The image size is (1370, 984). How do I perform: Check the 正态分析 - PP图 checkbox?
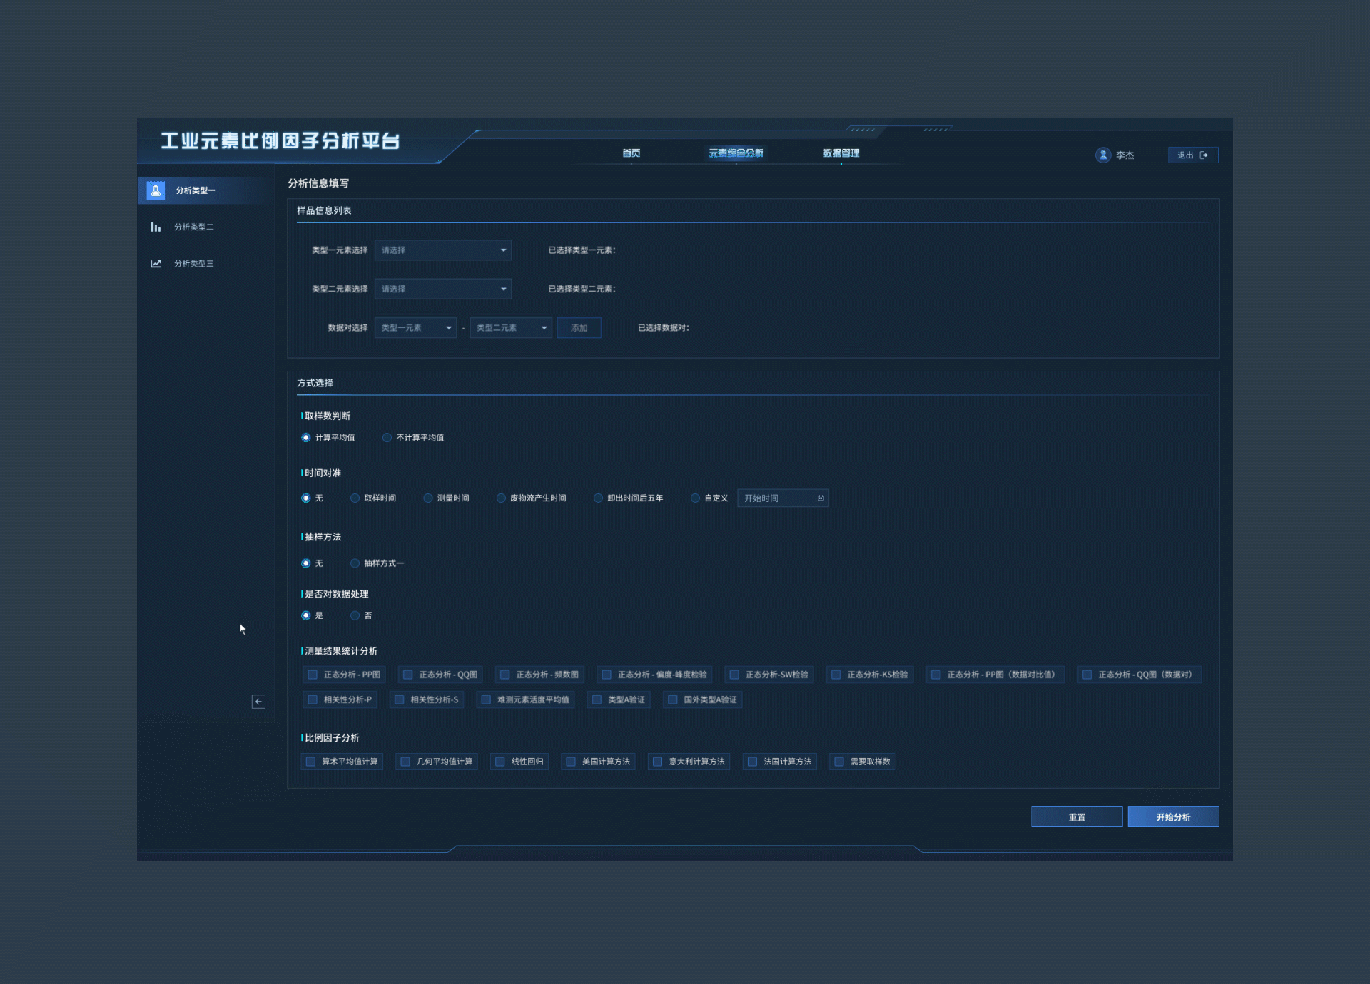(x=313, y=675)
